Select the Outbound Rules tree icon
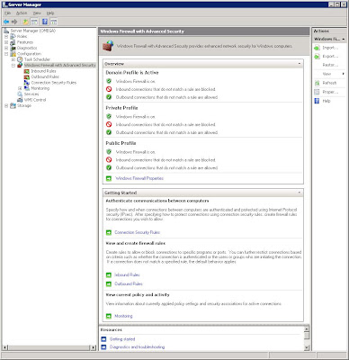The image size is (349, 360). click(x=27, y=76)
